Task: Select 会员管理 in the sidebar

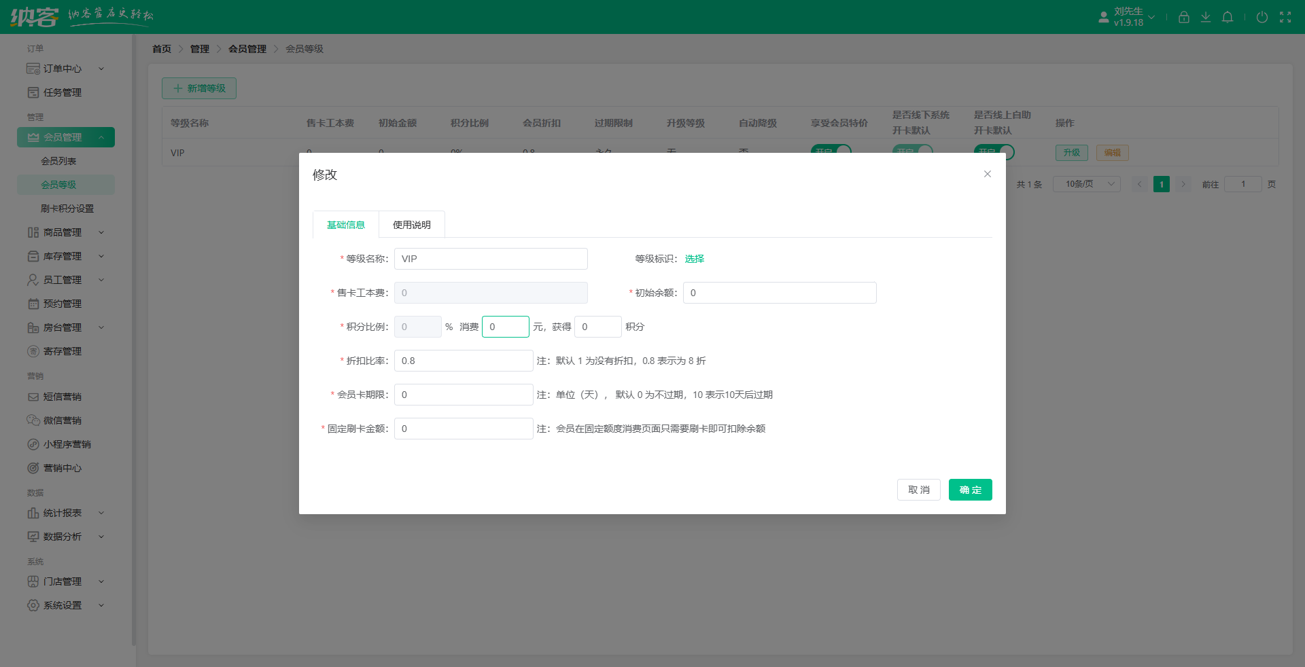Action: pos(66,137)
